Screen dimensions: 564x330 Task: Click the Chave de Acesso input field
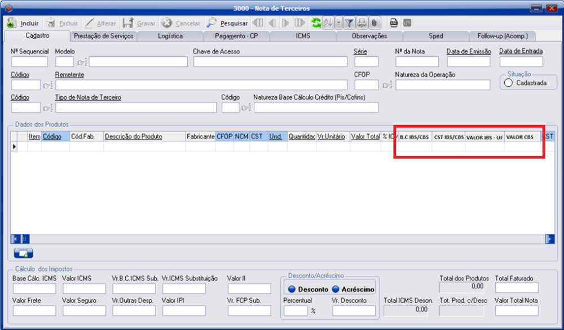268,62
